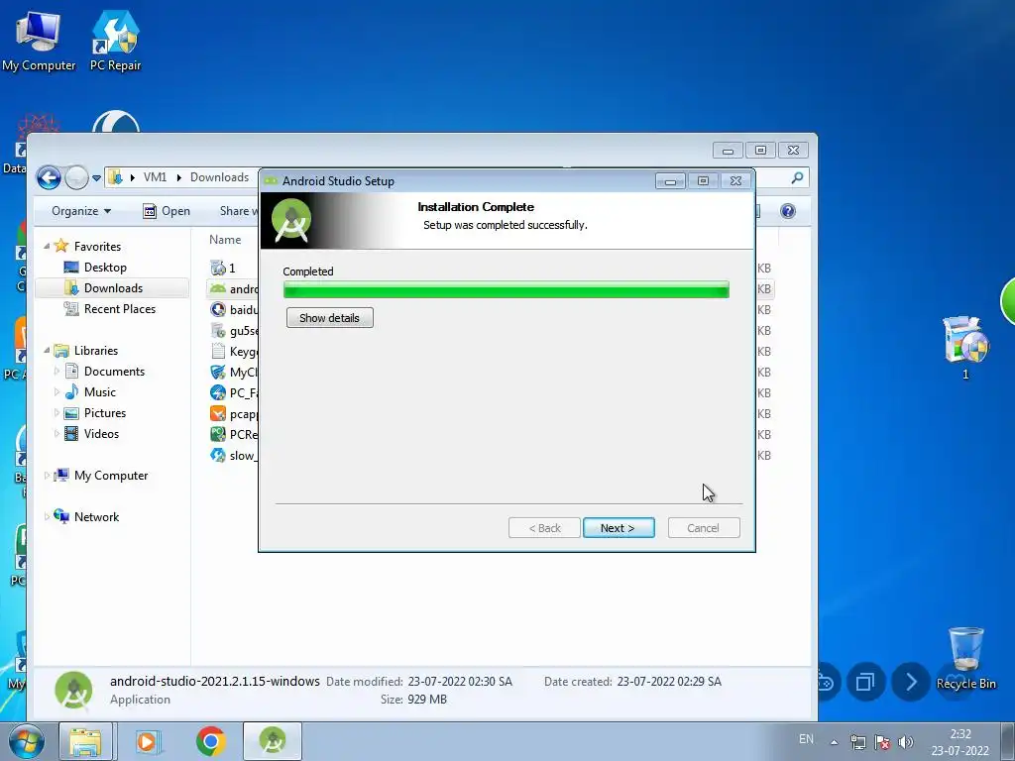
Task: Expand Documents library node
Action: coord(56,372)
